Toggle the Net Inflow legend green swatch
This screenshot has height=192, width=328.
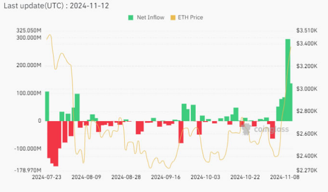coord(130,18)
